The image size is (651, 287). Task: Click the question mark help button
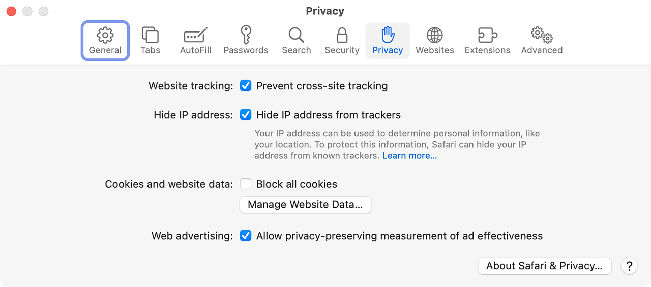point(629,266)
